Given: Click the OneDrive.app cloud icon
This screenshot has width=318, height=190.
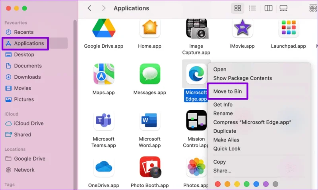Looking at the screenshot, I should pos(104,167).
